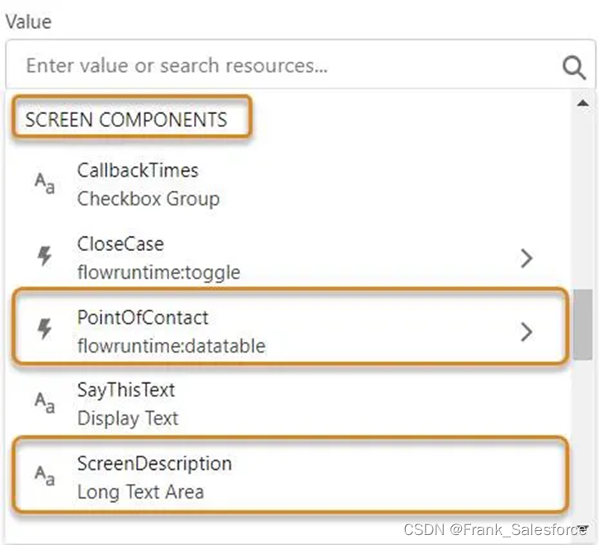Click the Aa icon beside SayThisText
Viewport: 599px width, 545px height.
45,403
